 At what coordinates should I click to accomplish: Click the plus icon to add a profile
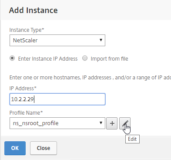112,123
